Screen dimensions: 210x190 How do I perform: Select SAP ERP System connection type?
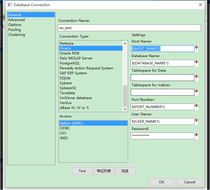click(91, 73)
